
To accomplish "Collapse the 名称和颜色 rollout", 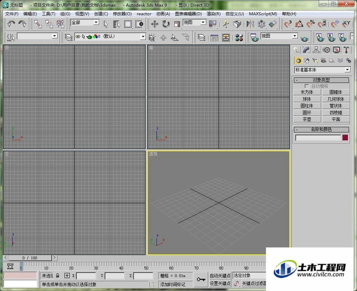I will point(321,130).
